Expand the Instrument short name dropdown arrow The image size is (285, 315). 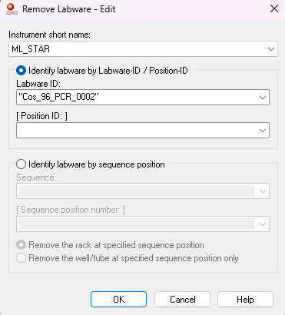[x=271, y=49]
